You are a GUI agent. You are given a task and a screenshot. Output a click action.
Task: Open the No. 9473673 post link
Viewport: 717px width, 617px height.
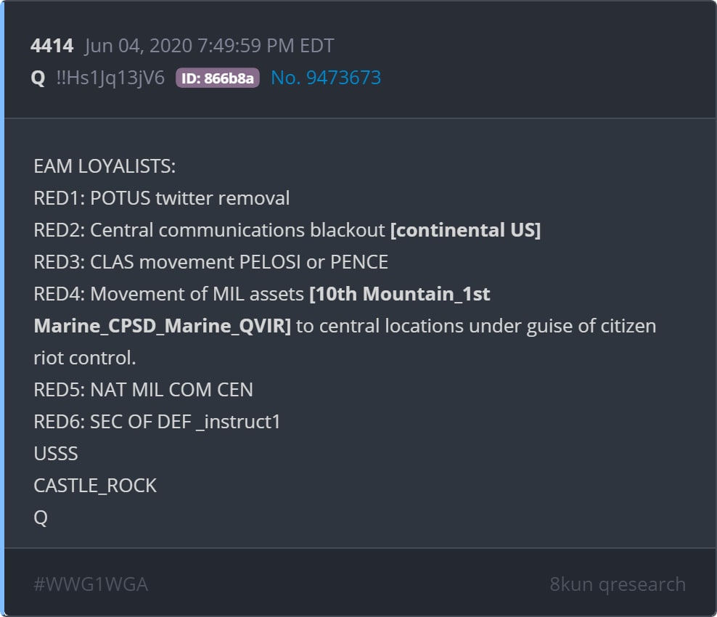[x=326, y=78]
